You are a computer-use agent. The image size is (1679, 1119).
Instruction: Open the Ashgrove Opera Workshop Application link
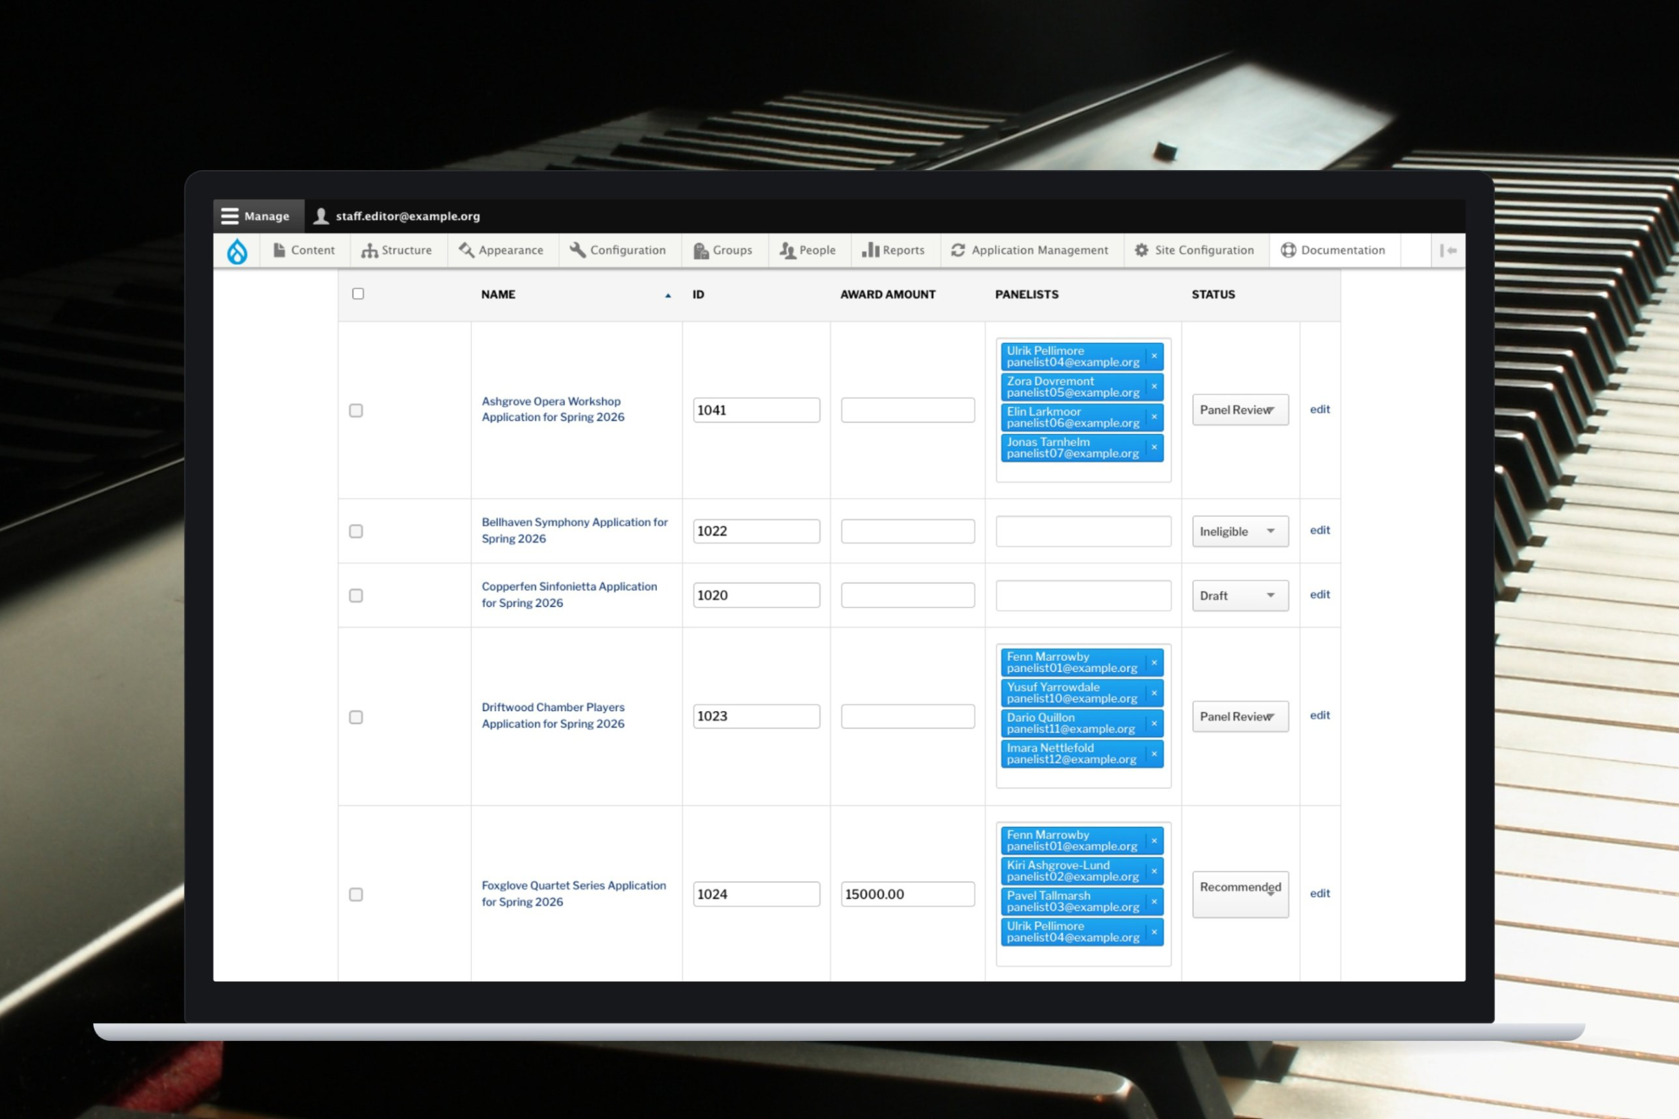pyautogui.click(x=553, y=409)
